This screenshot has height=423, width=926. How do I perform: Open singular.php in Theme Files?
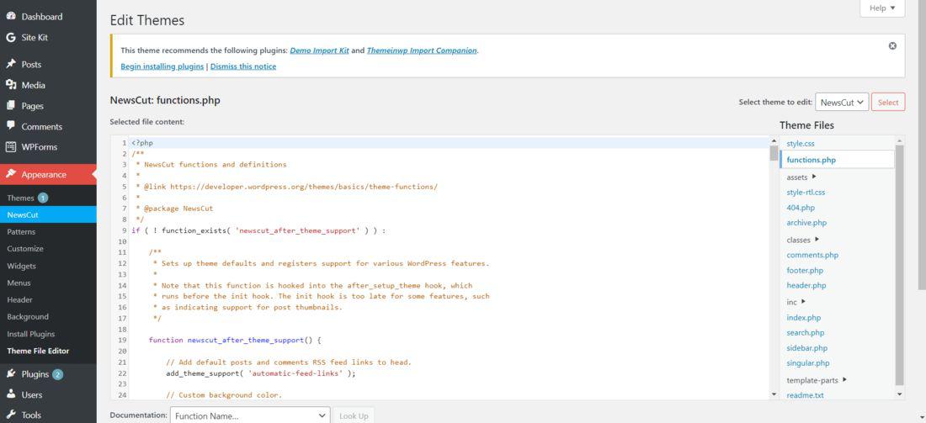[x=808, y=363]
